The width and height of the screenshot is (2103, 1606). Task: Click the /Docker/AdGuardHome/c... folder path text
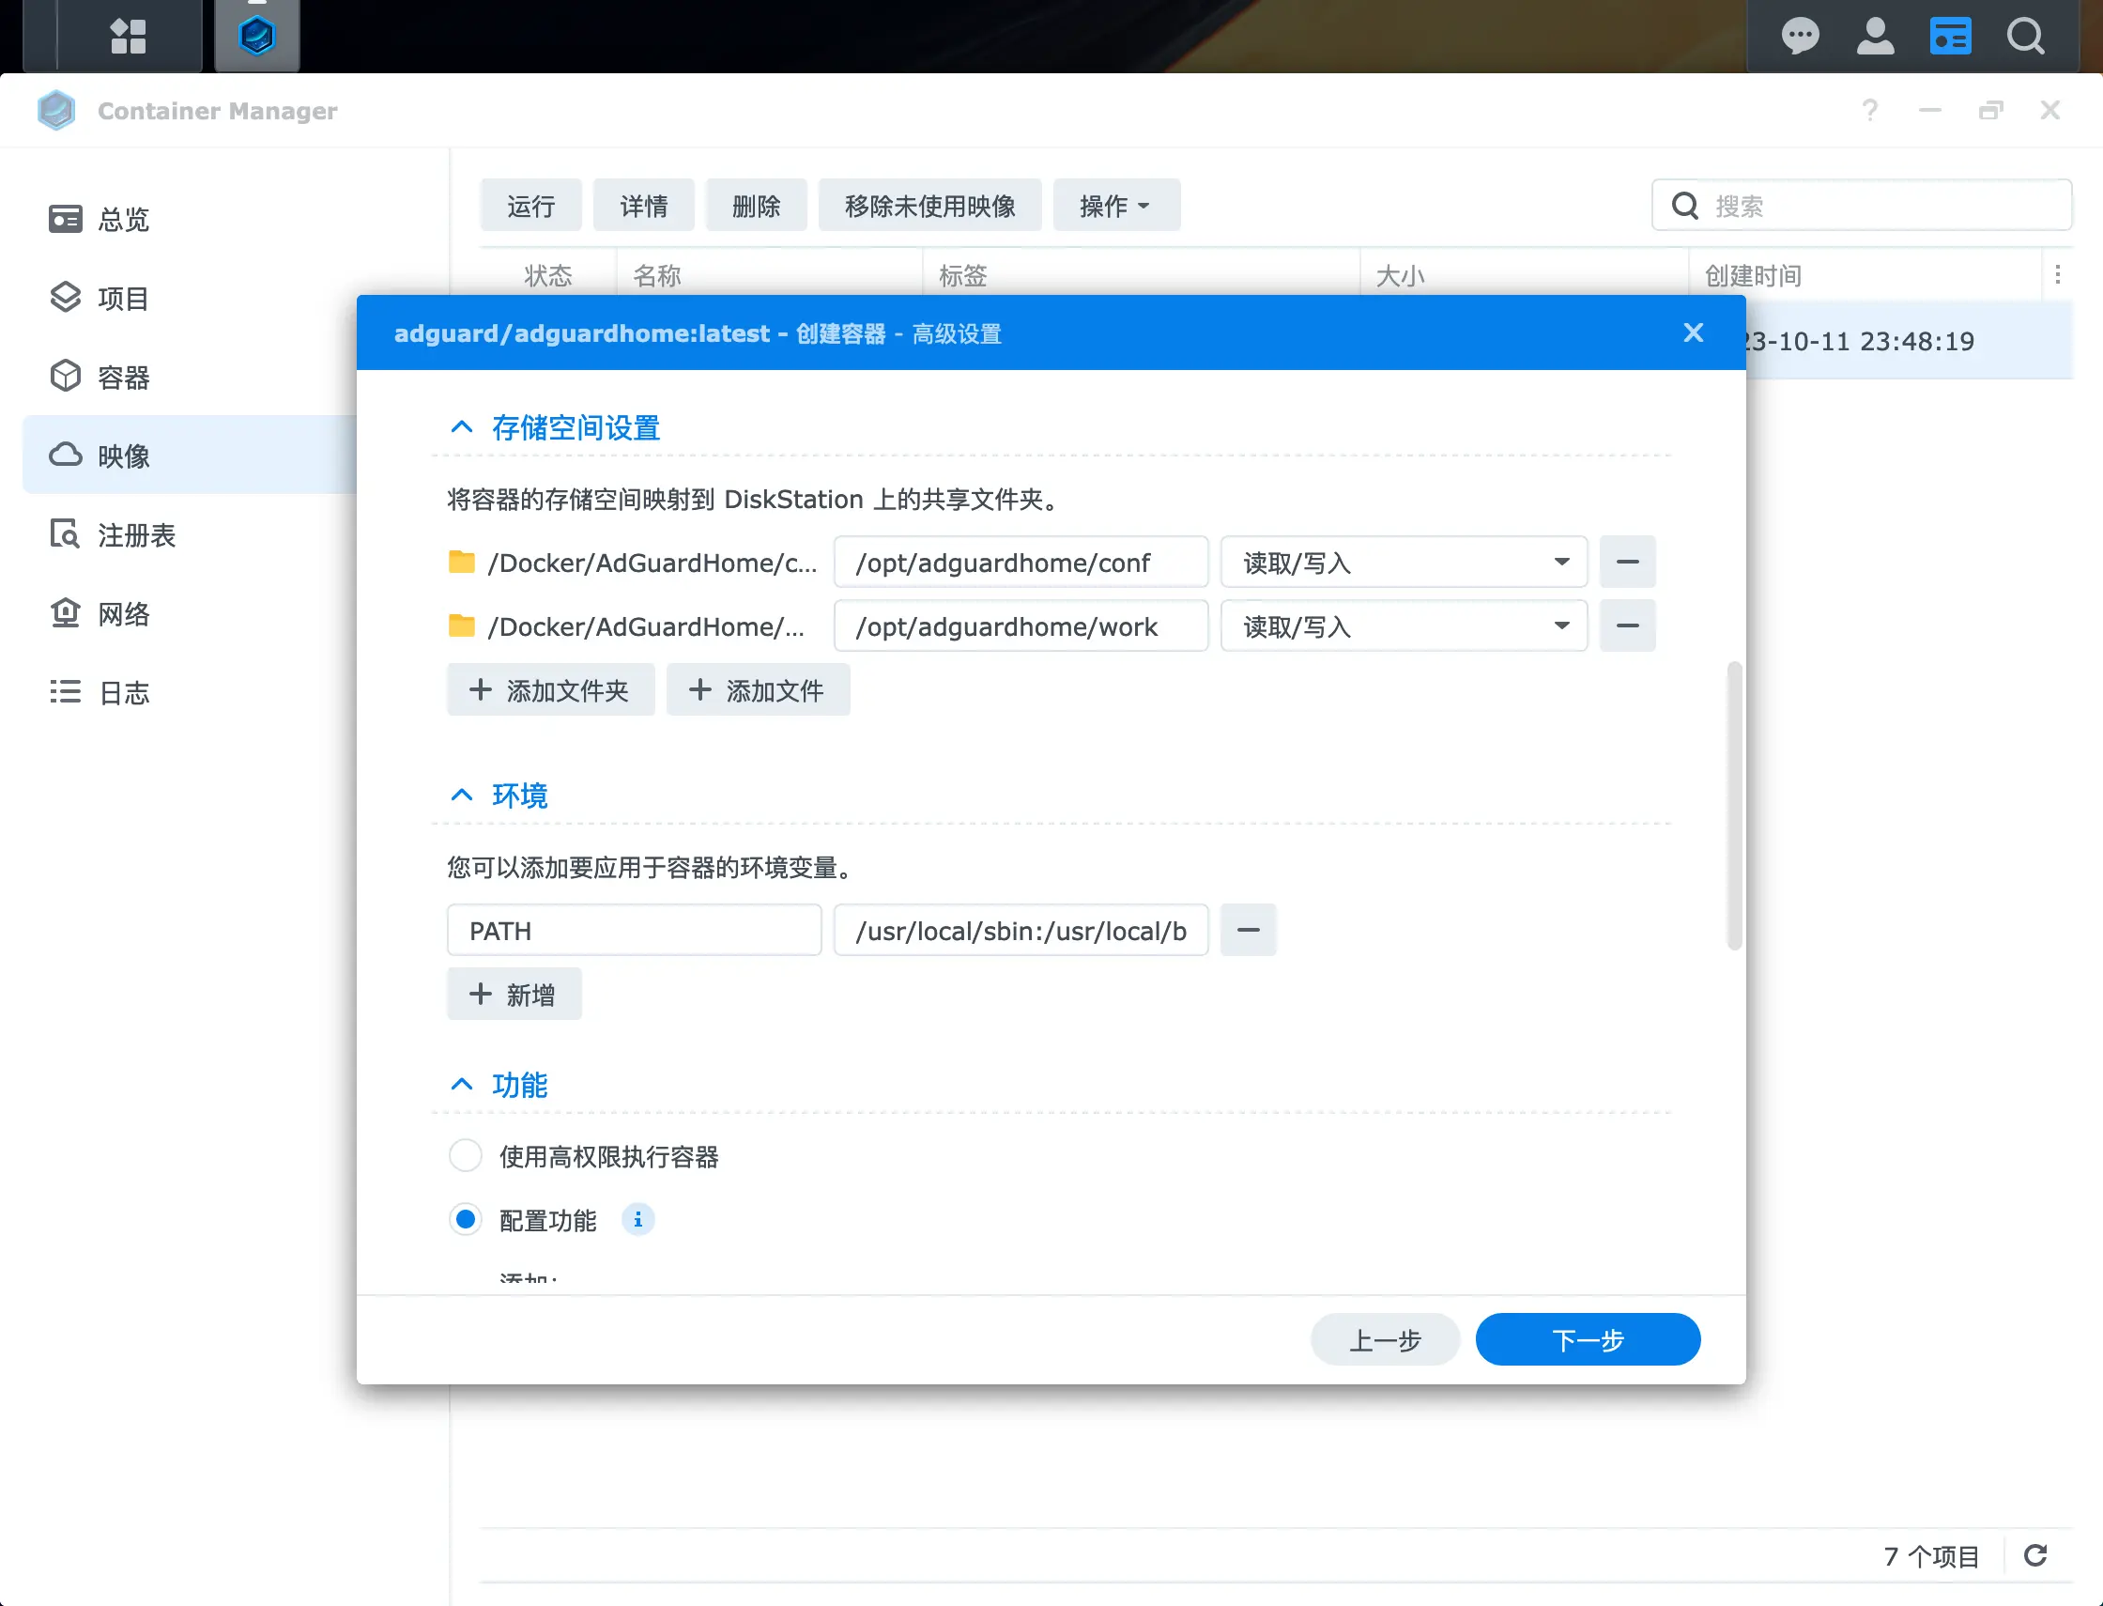pyautogui.click(x=652, y=562)
